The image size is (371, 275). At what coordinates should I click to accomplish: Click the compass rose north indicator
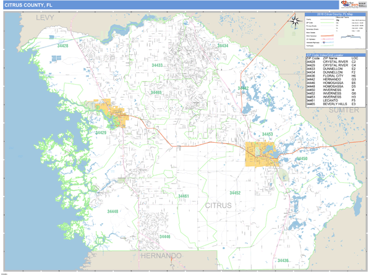295,21
